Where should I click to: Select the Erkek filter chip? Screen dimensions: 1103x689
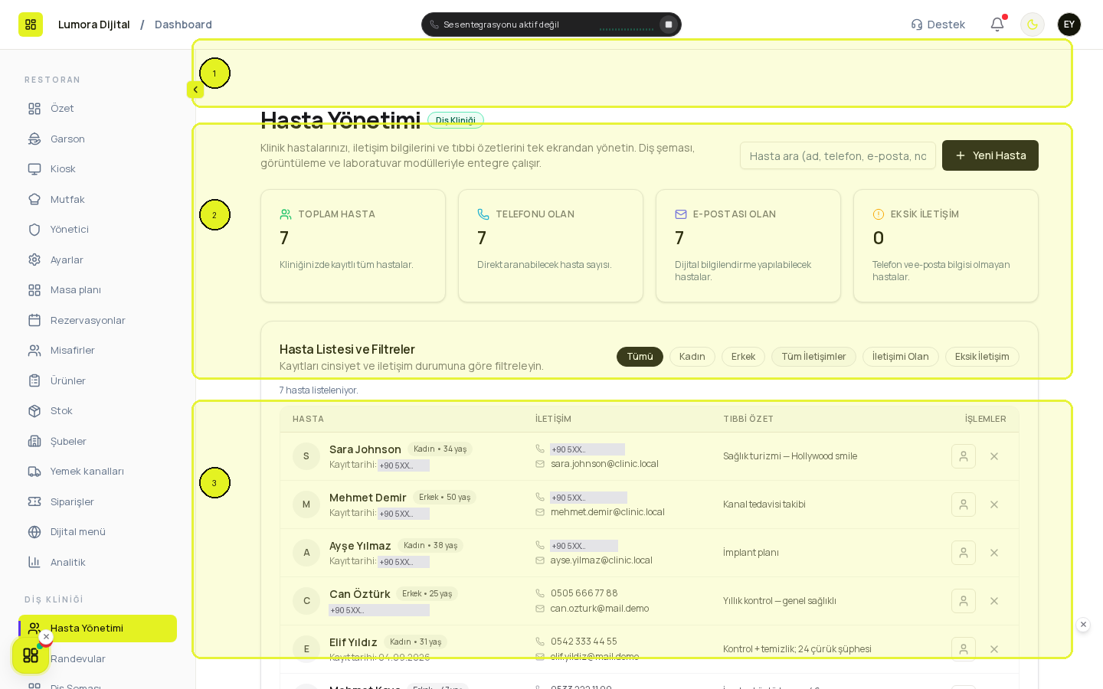(743, 357)
